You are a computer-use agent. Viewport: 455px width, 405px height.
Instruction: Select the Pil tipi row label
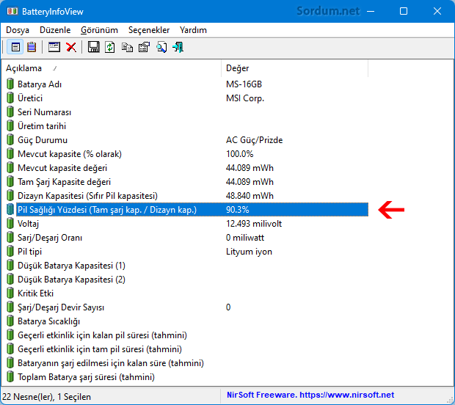click(29, 252)
